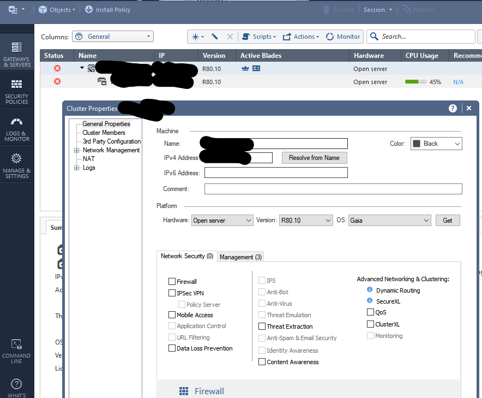
Task: Click the Comment input field
Action: pos(333,189)
